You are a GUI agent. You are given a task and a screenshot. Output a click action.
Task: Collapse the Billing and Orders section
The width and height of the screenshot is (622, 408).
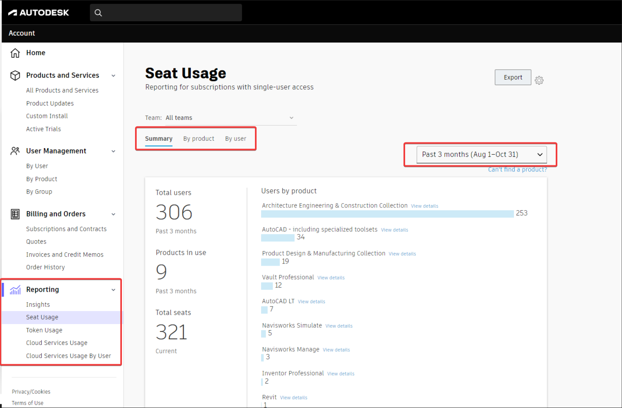point(113,214)
